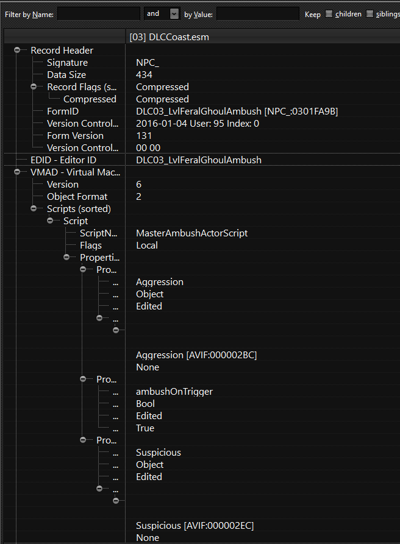This screenshot has height=544, width=400.
Task: Click the EDID value DLC03_LvlFeralGhoulAmbush
Action: coord(199,160)
